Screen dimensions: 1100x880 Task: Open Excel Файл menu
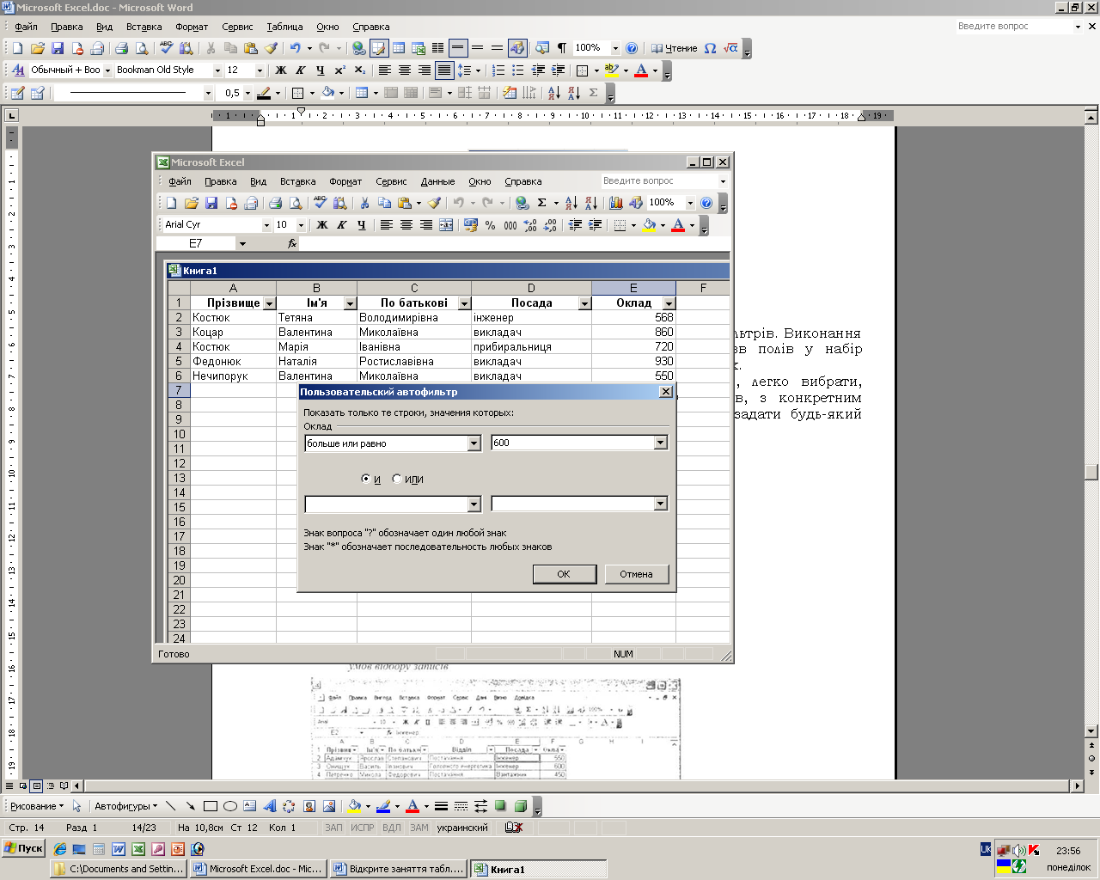click(x=180, y=181)
